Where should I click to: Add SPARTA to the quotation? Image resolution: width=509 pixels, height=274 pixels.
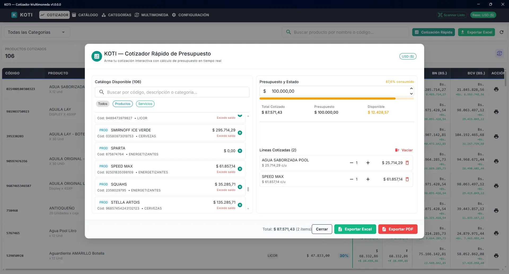tap(240, 151)
